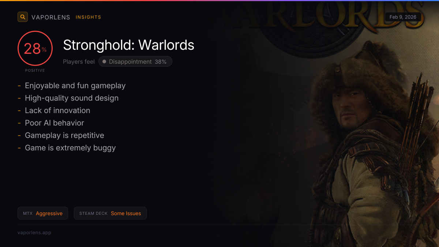Click the Disappointment 38% emotion pill
Viewport: 439px width, 247px height.
pos(135,61)
